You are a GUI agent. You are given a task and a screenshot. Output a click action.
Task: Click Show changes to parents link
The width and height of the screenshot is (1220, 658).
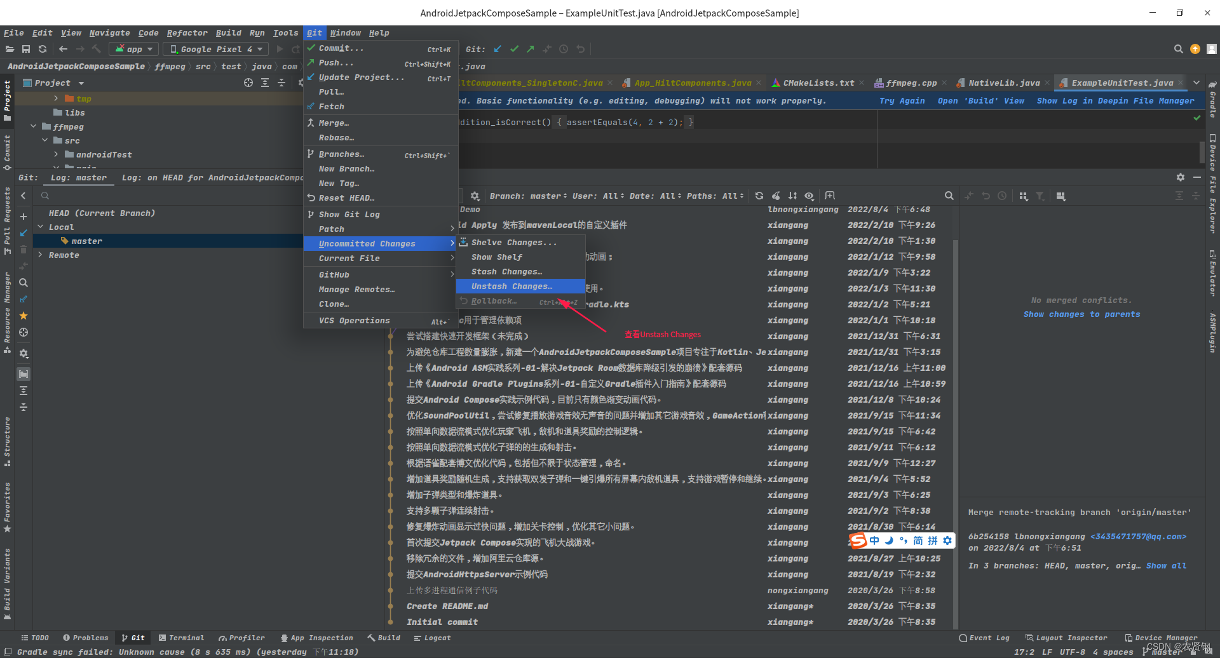pos(1081,314)
